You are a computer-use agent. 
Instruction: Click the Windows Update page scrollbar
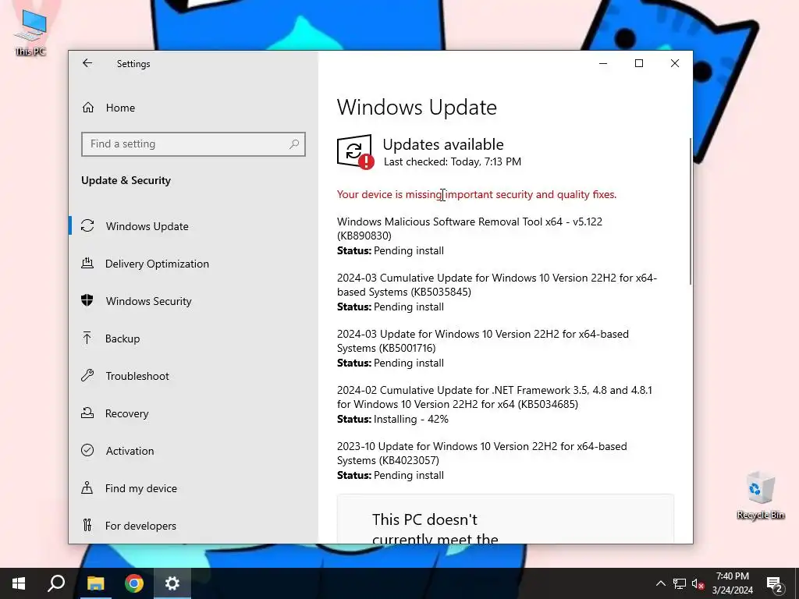pos(690,211)
